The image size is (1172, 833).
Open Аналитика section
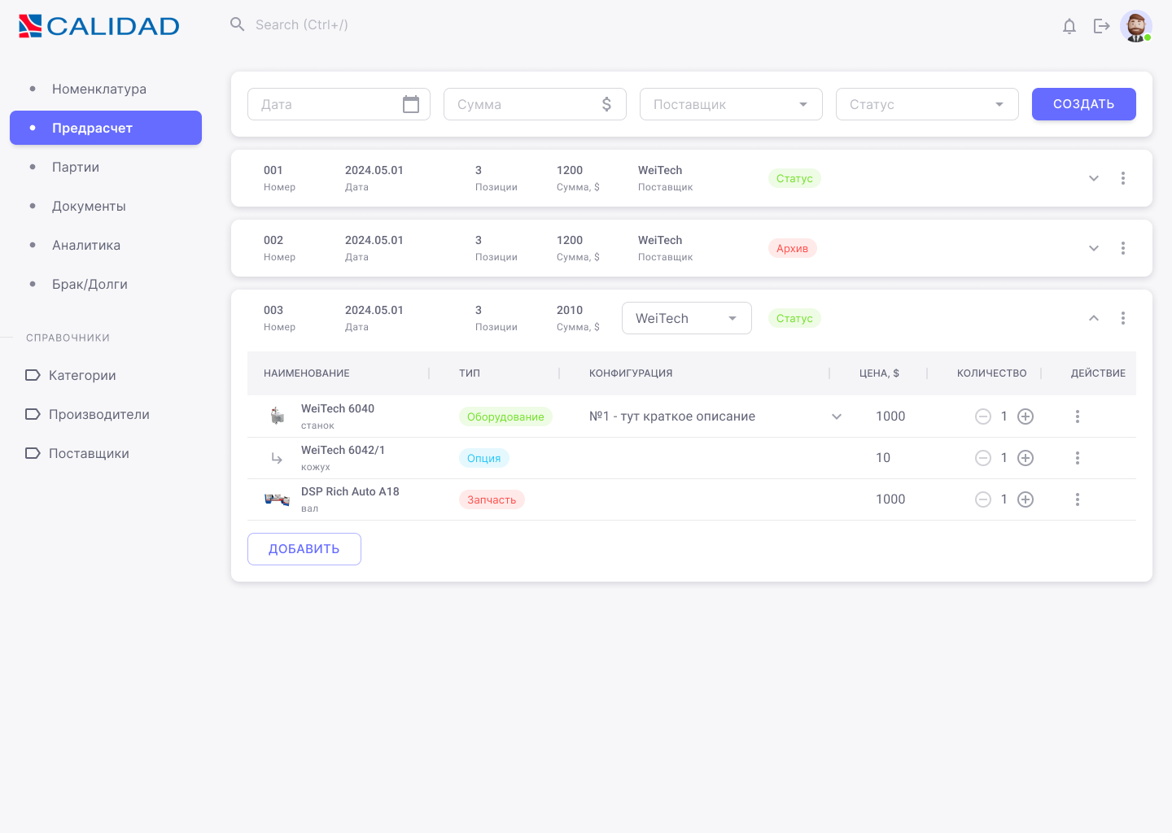[106, 245]
